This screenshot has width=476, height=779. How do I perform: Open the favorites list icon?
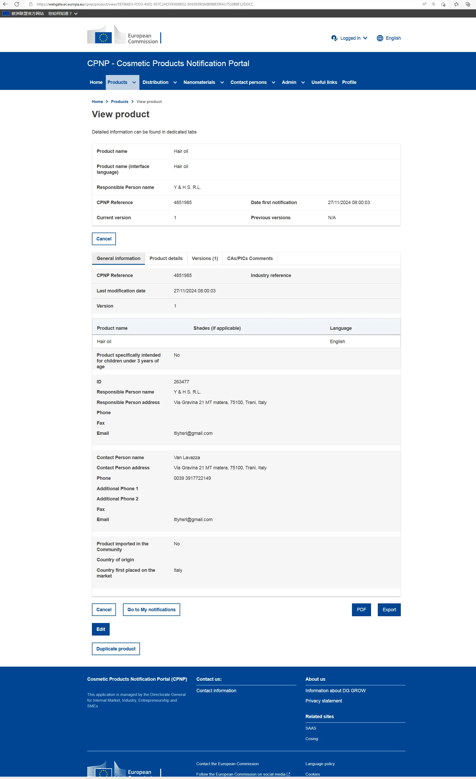456,4
